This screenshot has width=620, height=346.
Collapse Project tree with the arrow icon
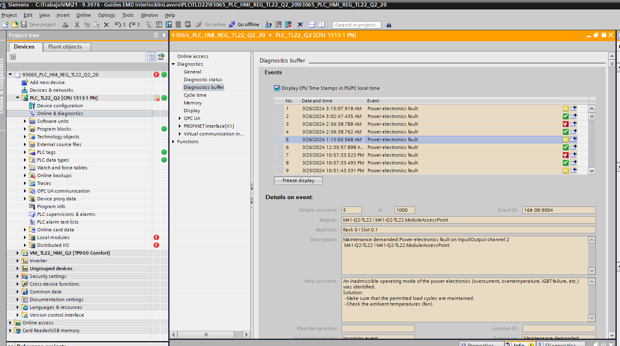click(x=164, y=35)
